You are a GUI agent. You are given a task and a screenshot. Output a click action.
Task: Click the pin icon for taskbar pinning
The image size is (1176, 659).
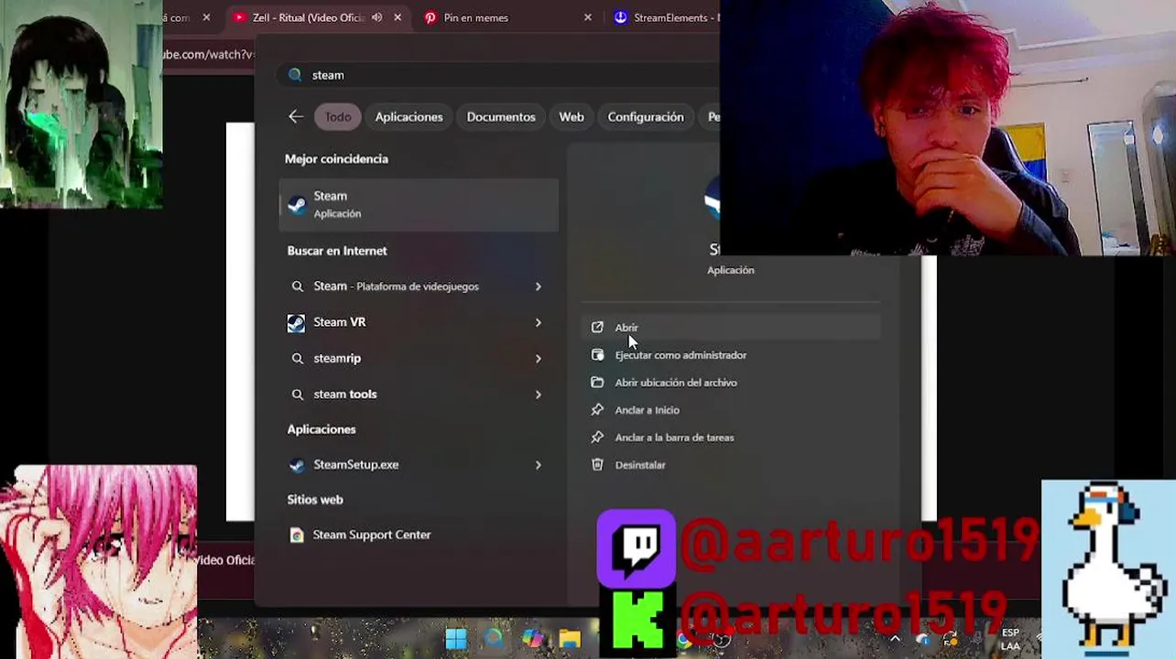point(597,438)
